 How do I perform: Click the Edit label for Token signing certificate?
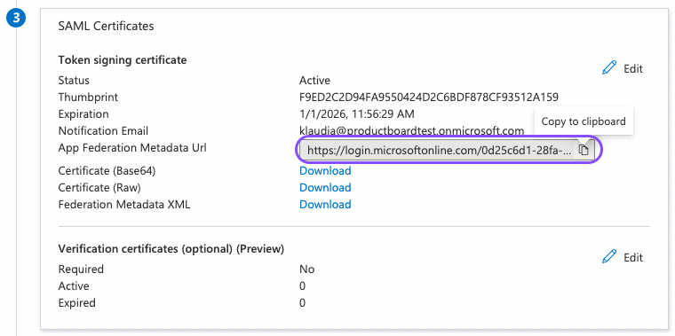[633, 69]
